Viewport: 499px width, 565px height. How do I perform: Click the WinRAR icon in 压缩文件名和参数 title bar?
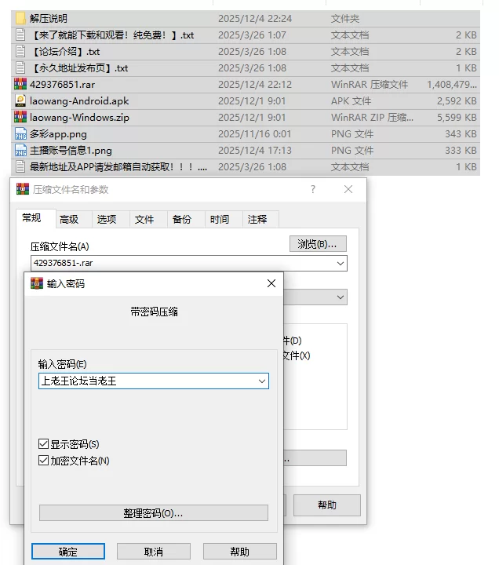click(22, 189)
